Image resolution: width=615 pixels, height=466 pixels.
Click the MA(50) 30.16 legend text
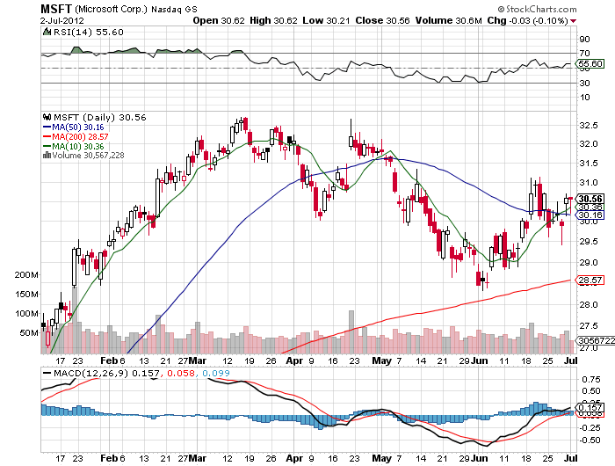click(x=78, y=127)
